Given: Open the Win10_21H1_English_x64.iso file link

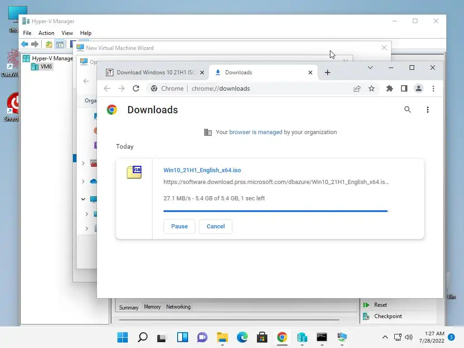Looking at the screenshot, I should [x=202, y=170].
